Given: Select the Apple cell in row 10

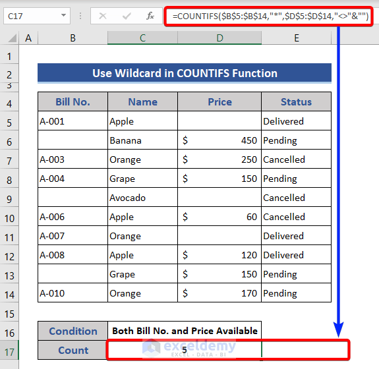Looking at the screenshot, I should pyautogui.click(x=142, y=216).
